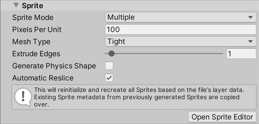Click the Extrude Edges slider handle

click(112, 54)
